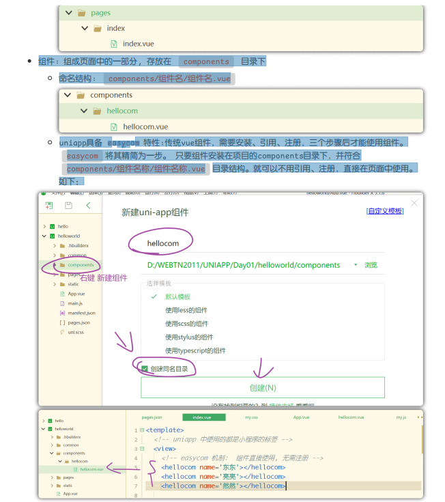Screen dimensions: 445x502
Task: Select the common folder in the bottom editor sidebar
Action: (x=71, y=445)
